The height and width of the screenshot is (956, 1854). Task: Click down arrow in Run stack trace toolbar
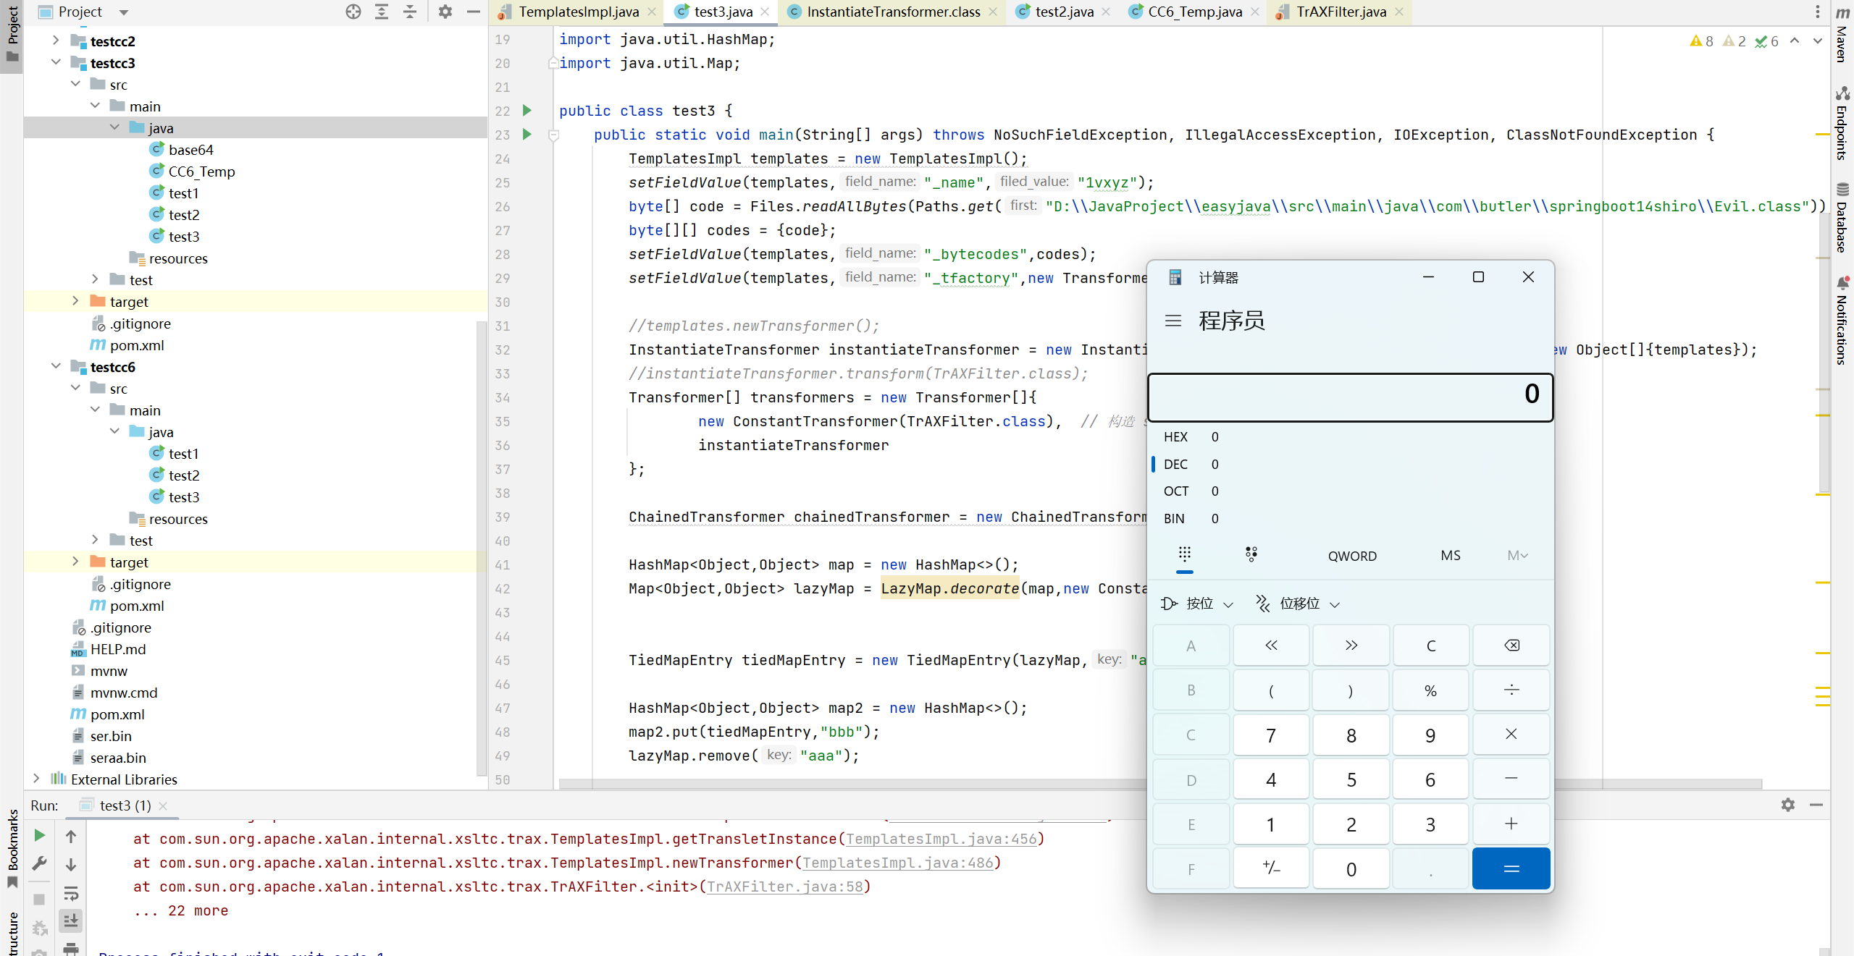tap(71, 866)
